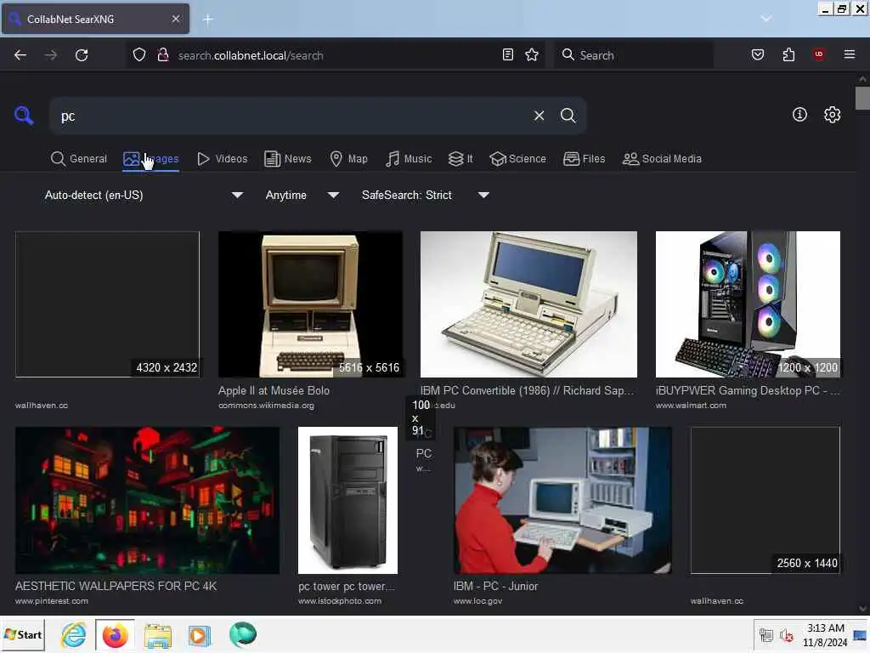
Task: Open a new browser tab with plus
Action: tap(208, 20)
